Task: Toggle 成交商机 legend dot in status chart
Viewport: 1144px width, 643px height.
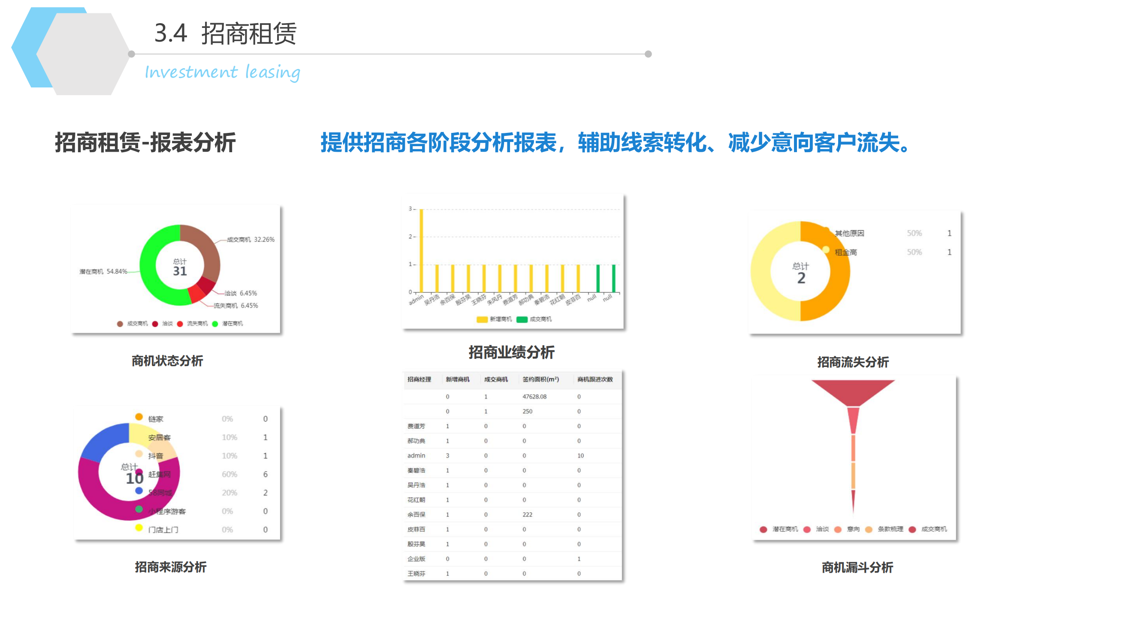Action: click(120, 324)
